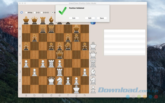Pick the white knight from the side palette
Screen dimensions: 165x103
(93, 81)
